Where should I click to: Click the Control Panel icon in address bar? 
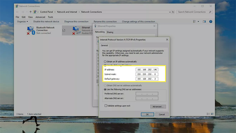(35, 12)
